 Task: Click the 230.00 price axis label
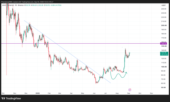click(x=164, y=13)
